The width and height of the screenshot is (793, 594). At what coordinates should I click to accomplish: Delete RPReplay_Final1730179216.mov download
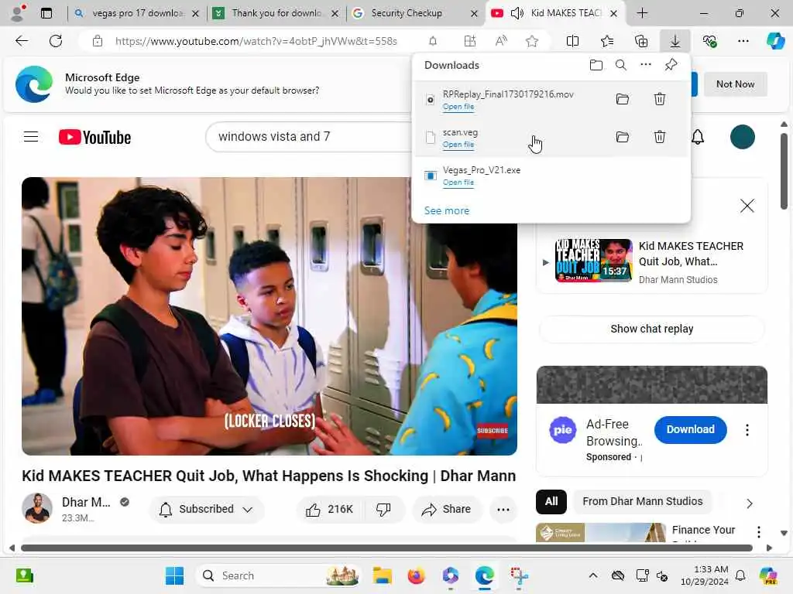click(660, 99)
